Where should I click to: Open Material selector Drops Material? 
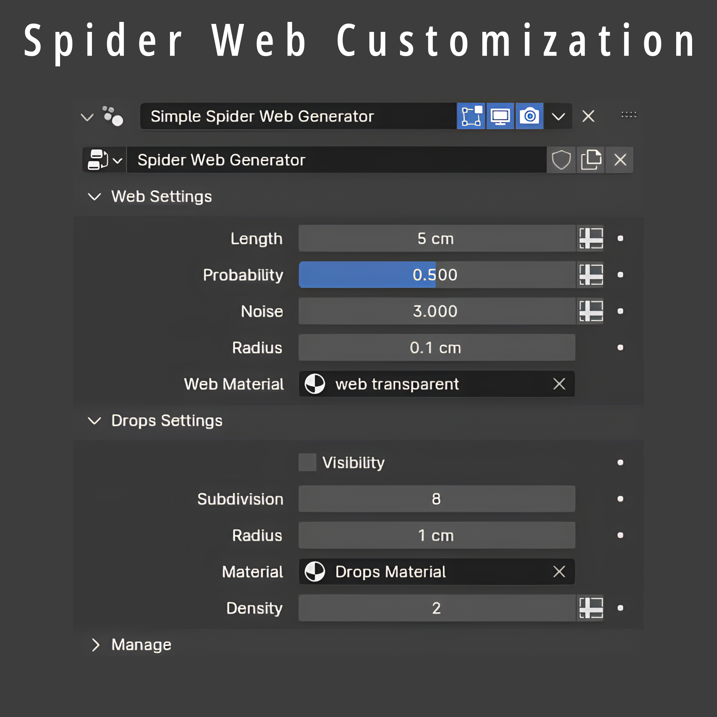[437, 572]
